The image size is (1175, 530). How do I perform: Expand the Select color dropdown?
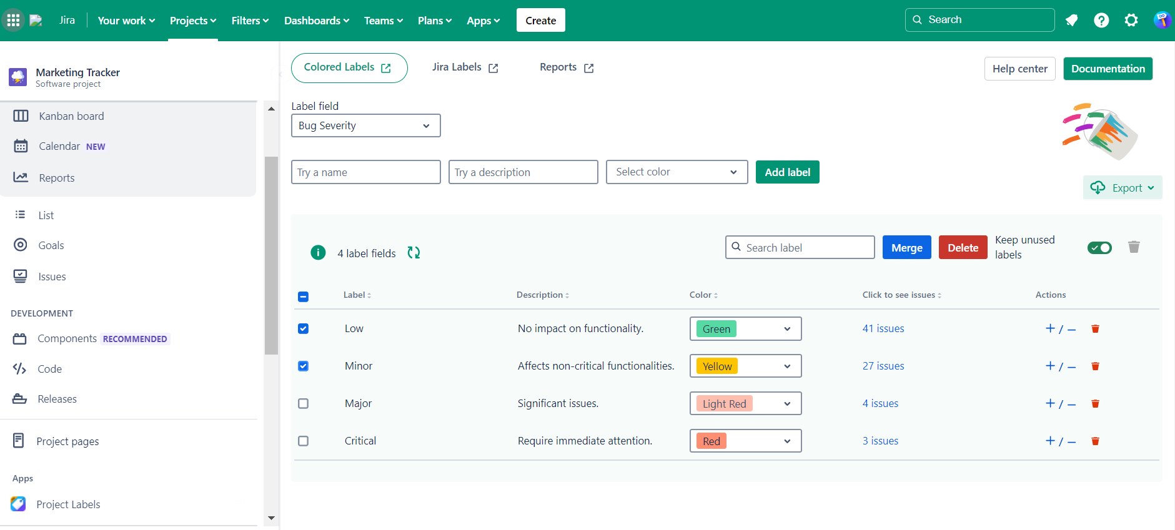coord(677,172)
